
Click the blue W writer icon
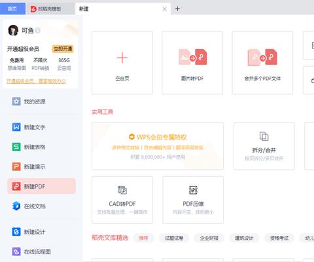click(16, 127)
